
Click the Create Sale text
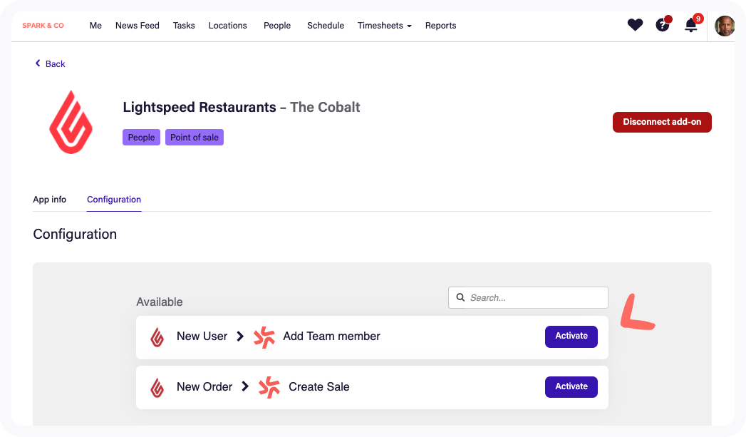(x=318, y=386)
